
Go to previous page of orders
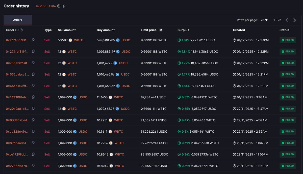pyautogui.click(x=287, y=20)
